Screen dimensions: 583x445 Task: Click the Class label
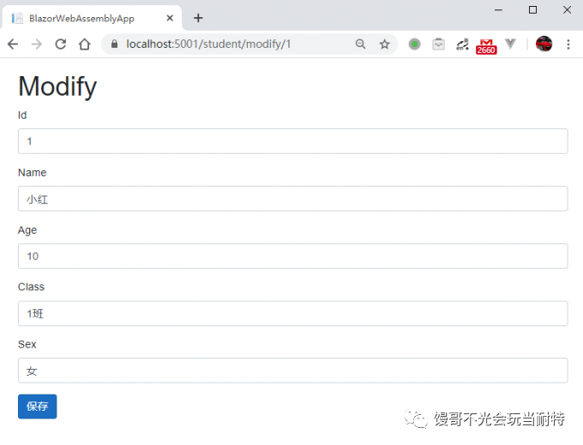click(x=31, y=287)
